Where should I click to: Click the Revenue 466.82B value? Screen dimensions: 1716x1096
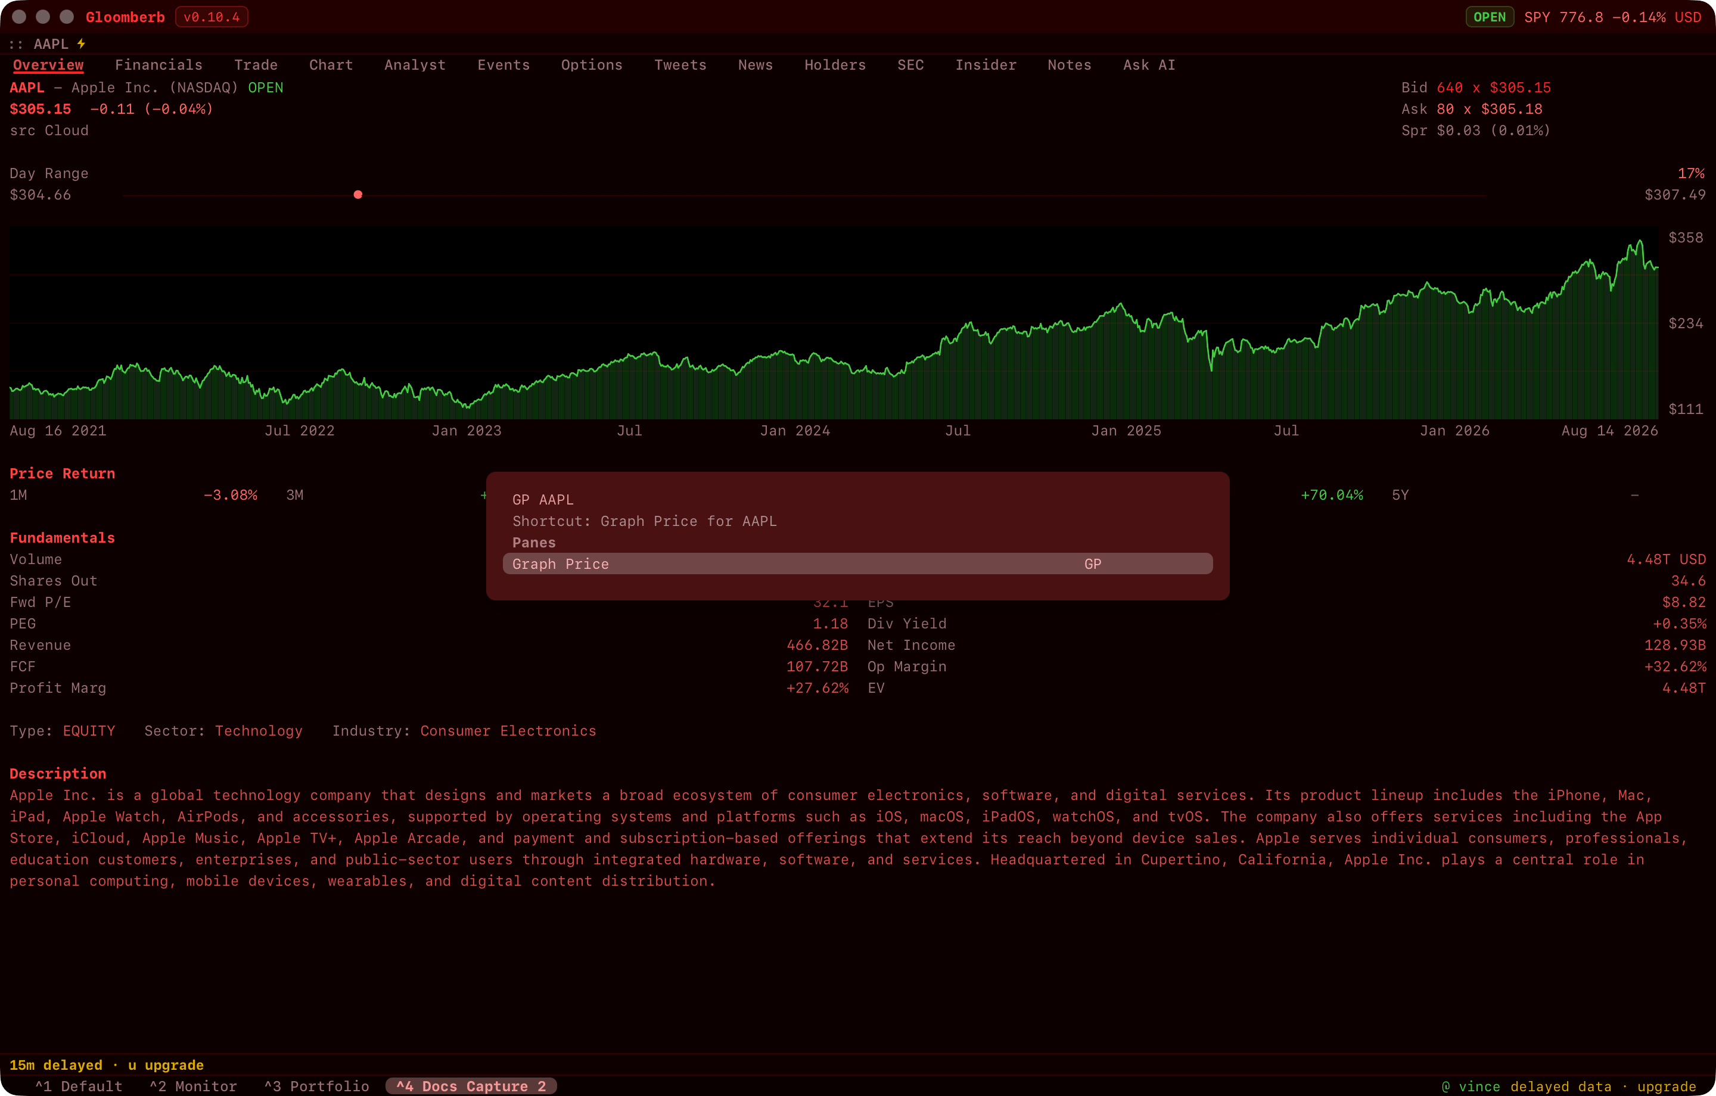817,645
